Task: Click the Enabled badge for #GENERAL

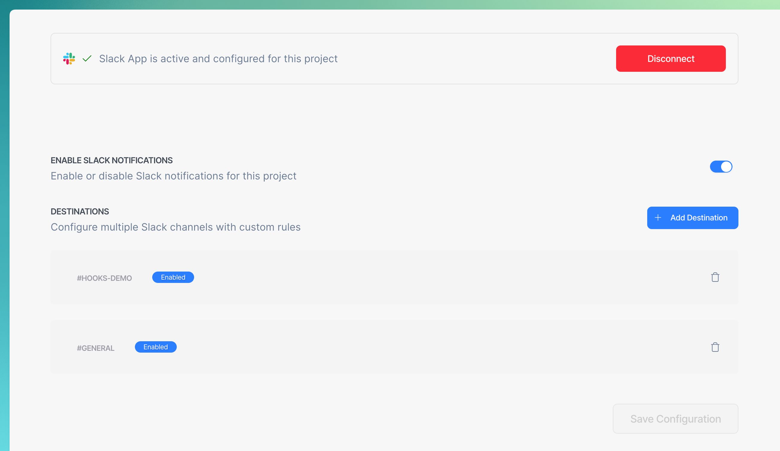Action: pyautogui.click(x=156, y=347)
